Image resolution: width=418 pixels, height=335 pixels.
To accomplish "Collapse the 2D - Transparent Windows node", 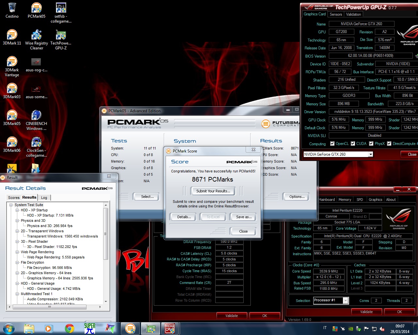I will (x=17, y=231).
